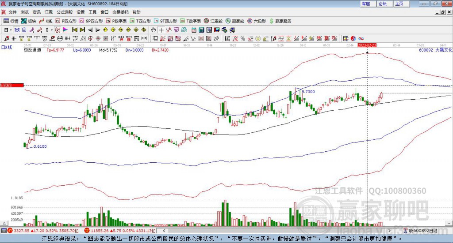Select the n² square number tool
The height and width of the screenshot is (243, 453).
pyautogui.click(x=75, y=38)
